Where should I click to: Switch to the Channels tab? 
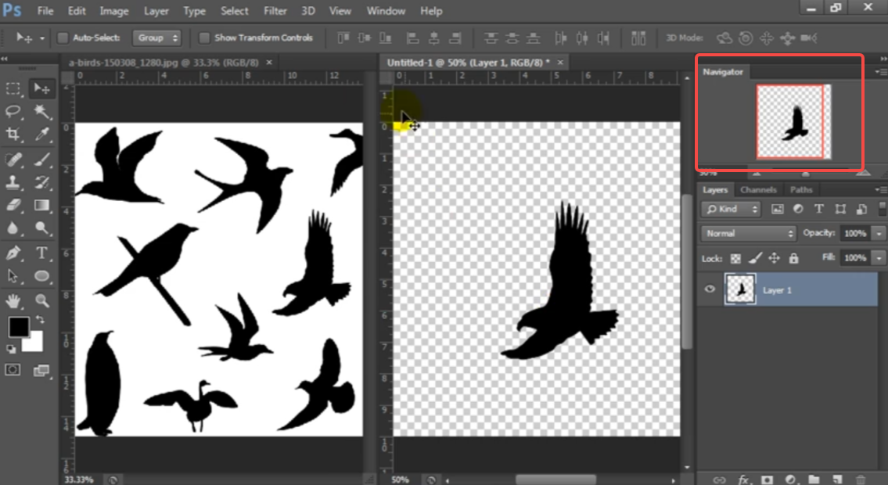point(758,189)
